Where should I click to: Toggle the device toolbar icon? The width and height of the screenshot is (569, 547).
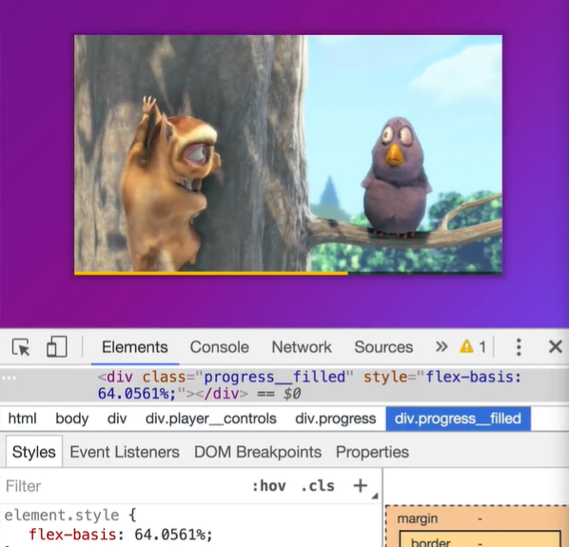[x=57, y=347]
